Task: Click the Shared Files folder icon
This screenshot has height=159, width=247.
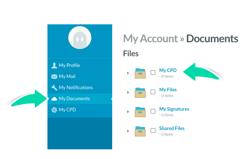Action: 140,131
